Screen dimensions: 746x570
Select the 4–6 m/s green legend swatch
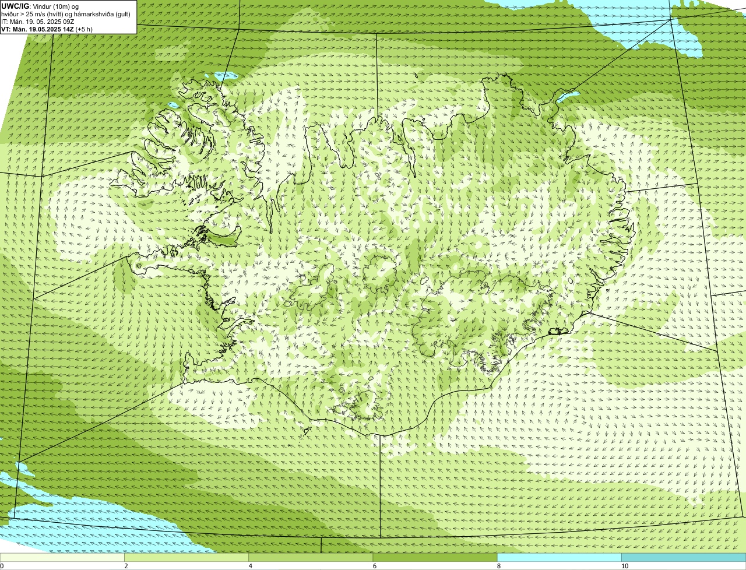(x=311, y=557)
